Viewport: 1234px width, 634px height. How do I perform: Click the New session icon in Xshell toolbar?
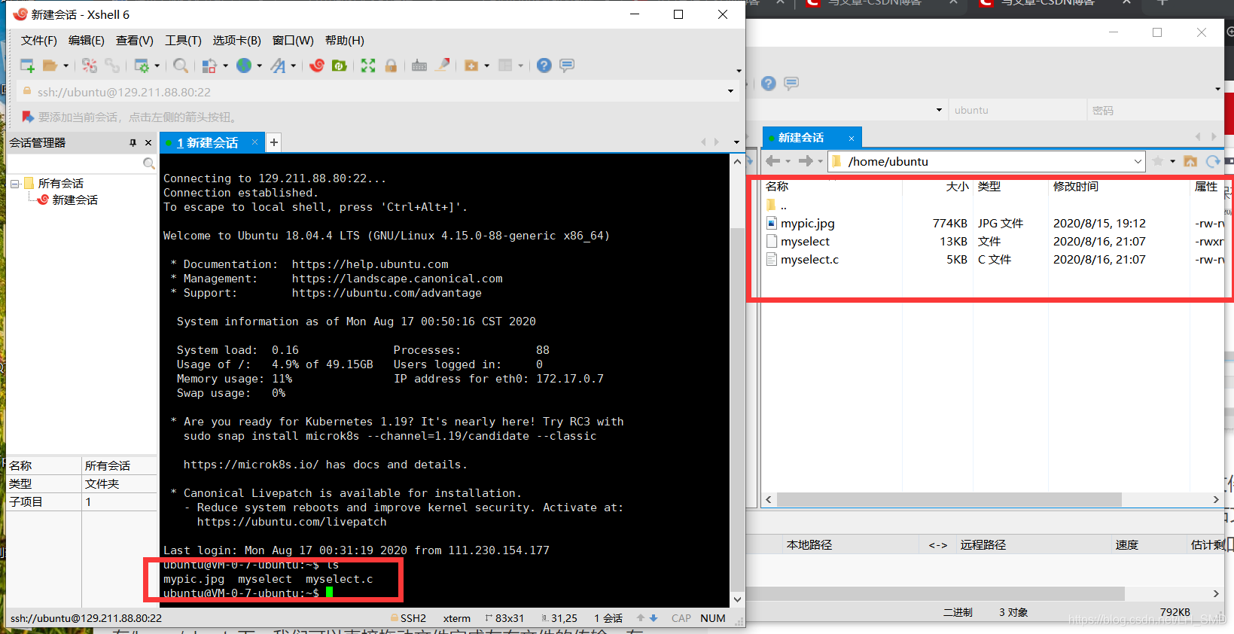[27, 66]
